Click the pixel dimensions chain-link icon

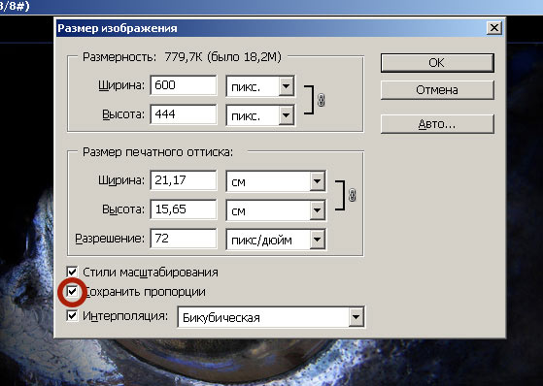pyautogui.click(x=321, y=100)
